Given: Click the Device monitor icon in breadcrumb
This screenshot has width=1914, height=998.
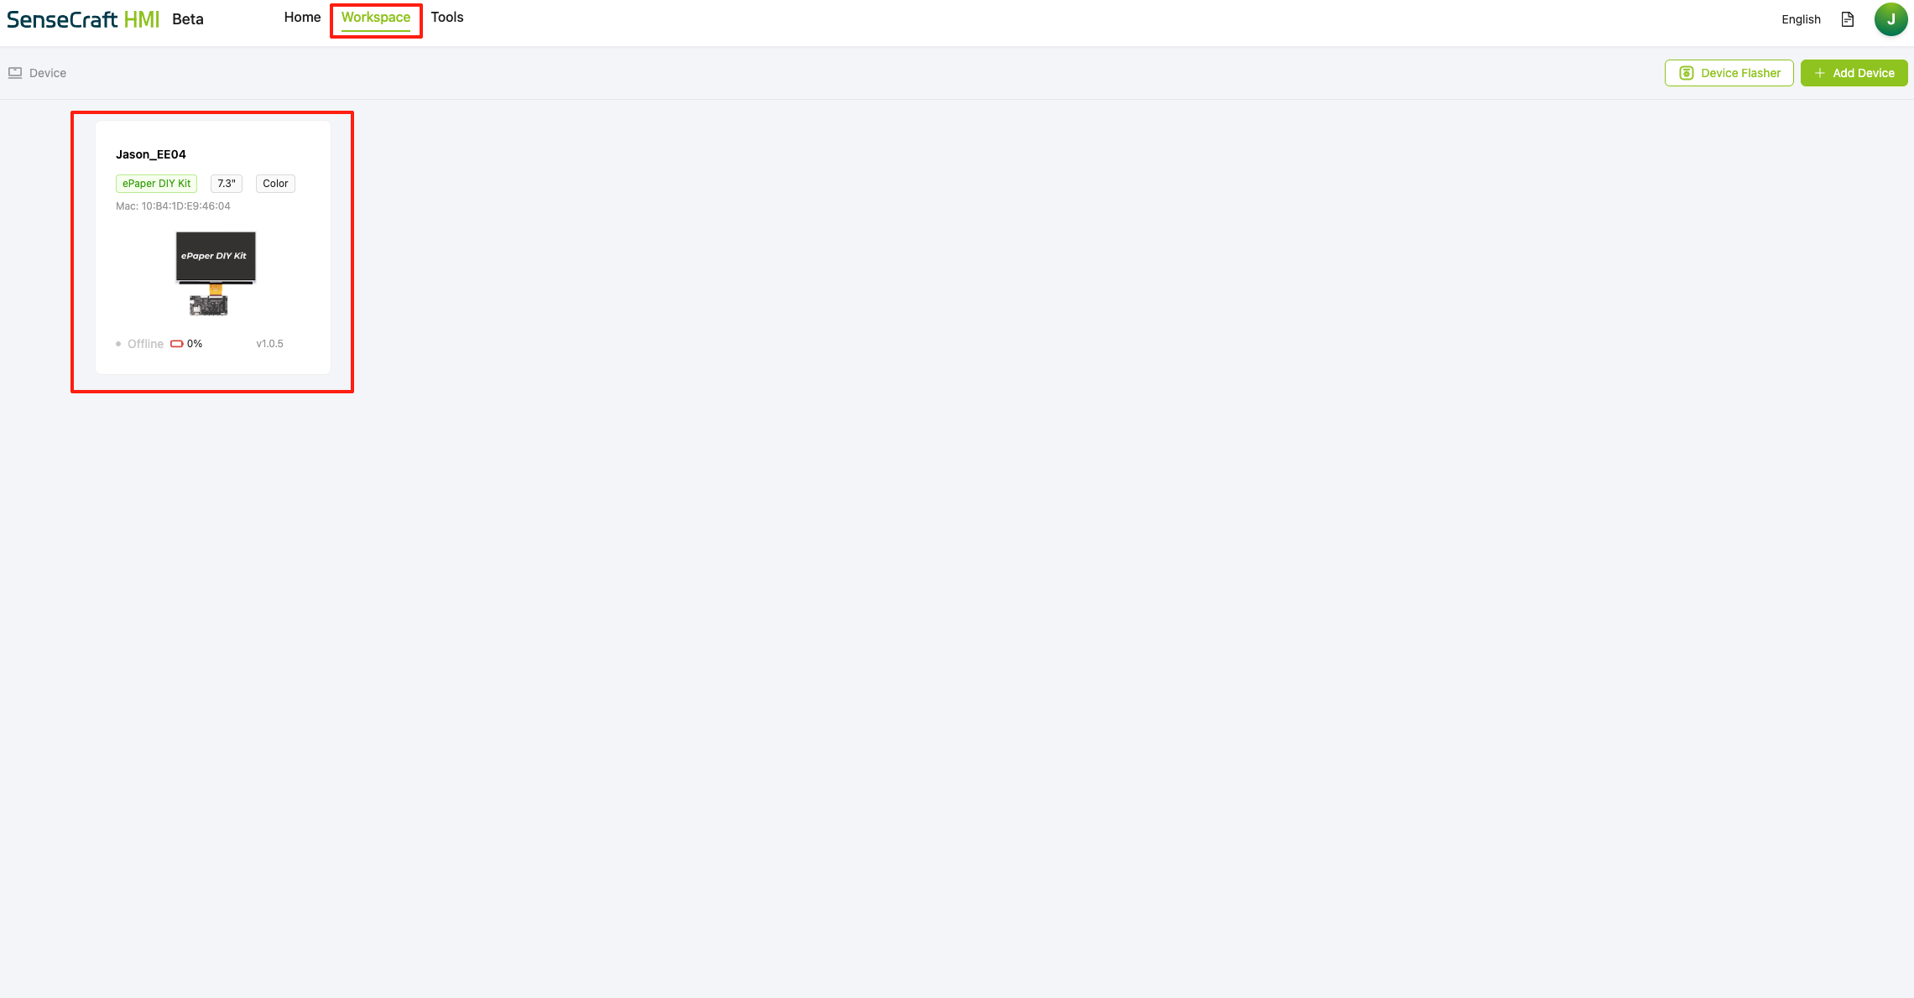Looking at the screenshot, I should coord(15,73).
